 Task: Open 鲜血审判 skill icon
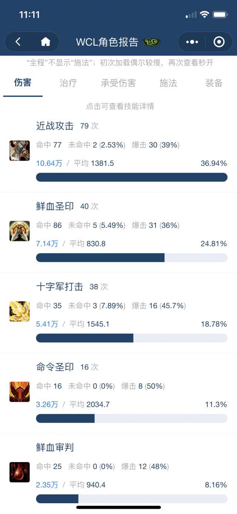19,472
